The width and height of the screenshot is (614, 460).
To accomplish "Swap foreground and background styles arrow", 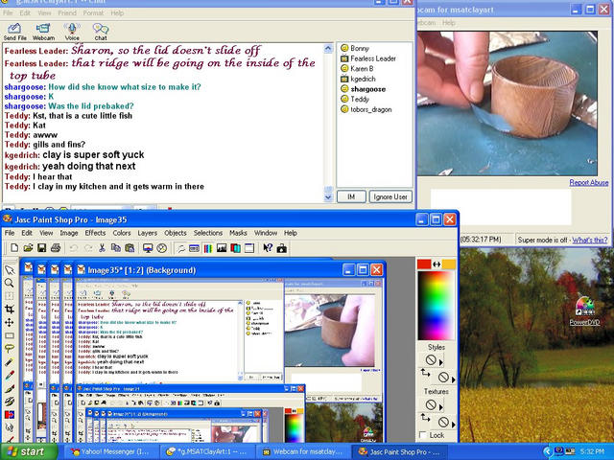I will tap(425, 373).
